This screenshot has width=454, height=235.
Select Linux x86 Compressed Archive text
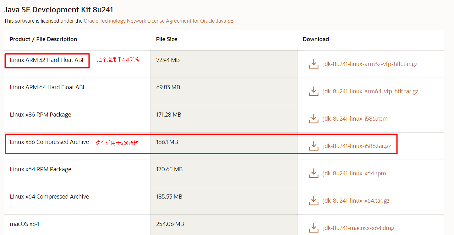tap(49, 142)
